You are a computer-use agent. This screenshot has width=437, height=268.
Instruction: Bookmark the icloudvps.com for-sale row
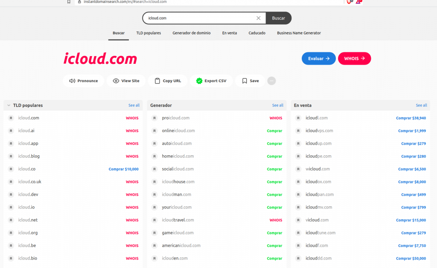[298, 131]
